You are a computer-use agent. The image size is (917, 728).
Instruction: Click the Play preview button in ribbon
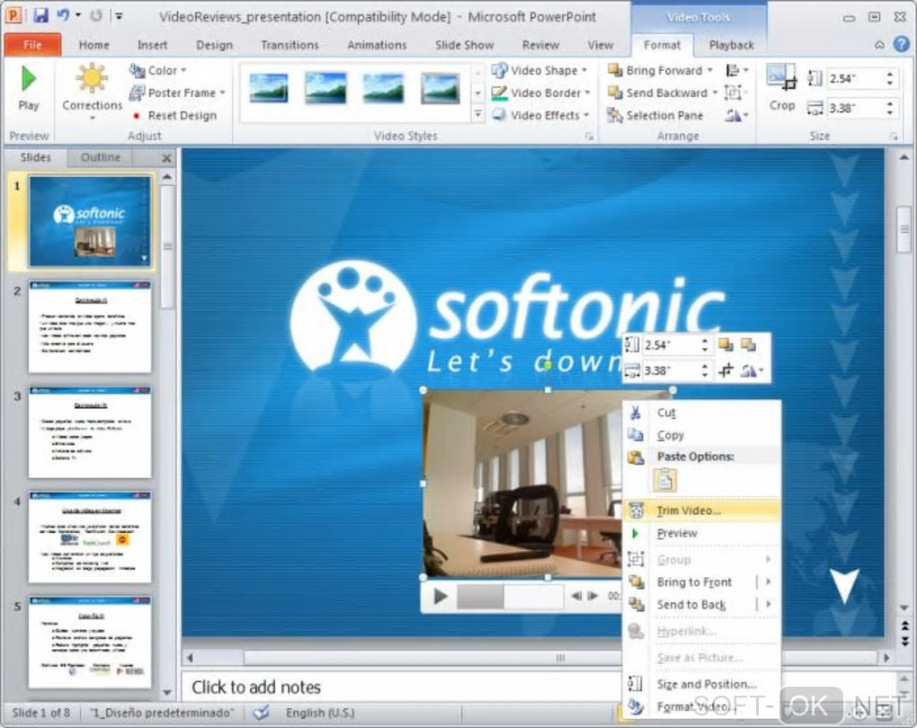28,89
